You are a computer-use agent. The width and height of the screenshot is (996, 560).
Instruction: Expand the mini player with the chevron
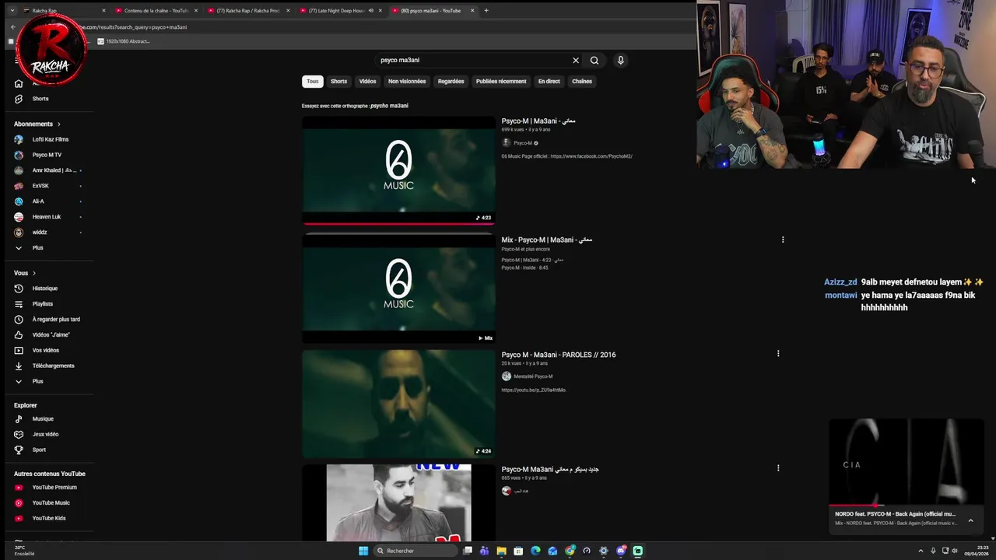click(970, 520)
